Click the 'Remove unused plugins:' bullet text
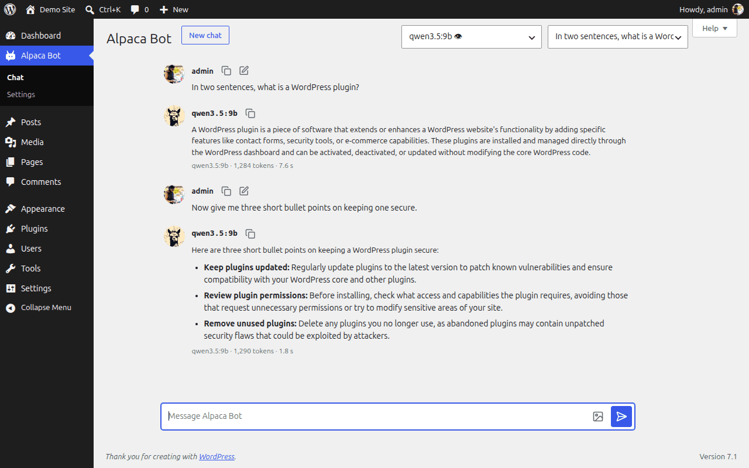This screenshot has height=468, width=749. click(x=250, y=324)
